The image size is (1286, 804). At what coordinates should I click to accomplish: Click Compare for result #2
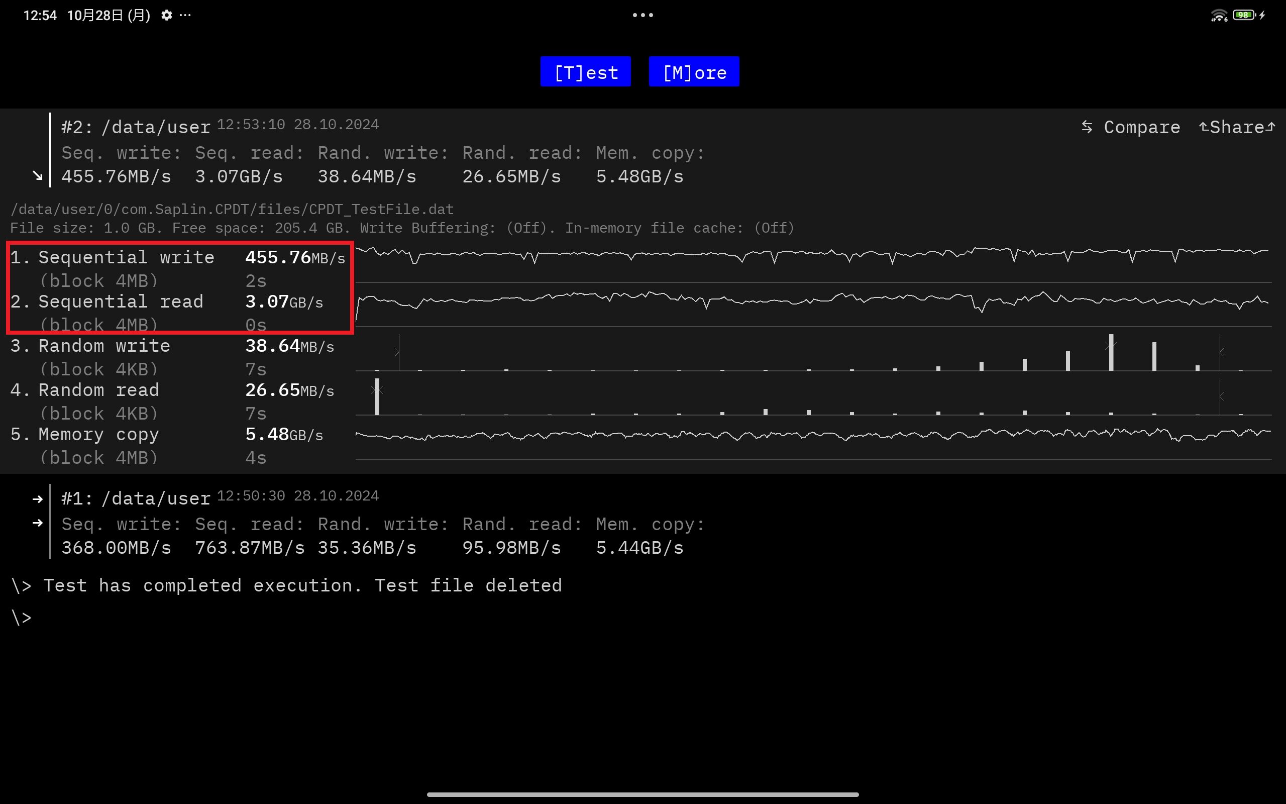pyautogui.click(x=1130, y=127)
